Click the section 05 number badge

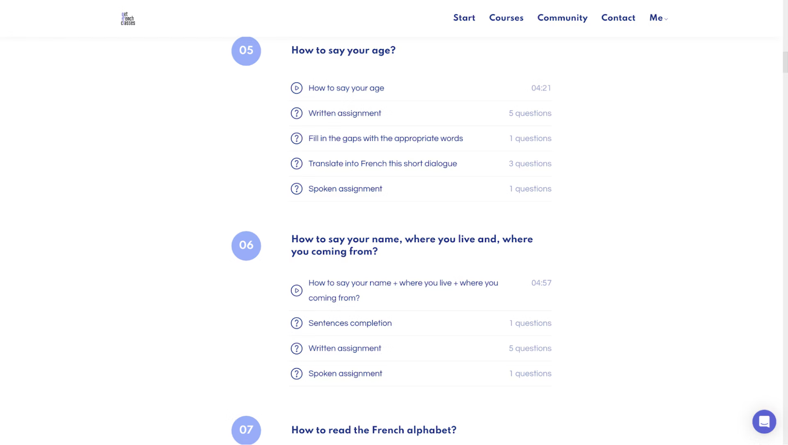tap(246, 50)
